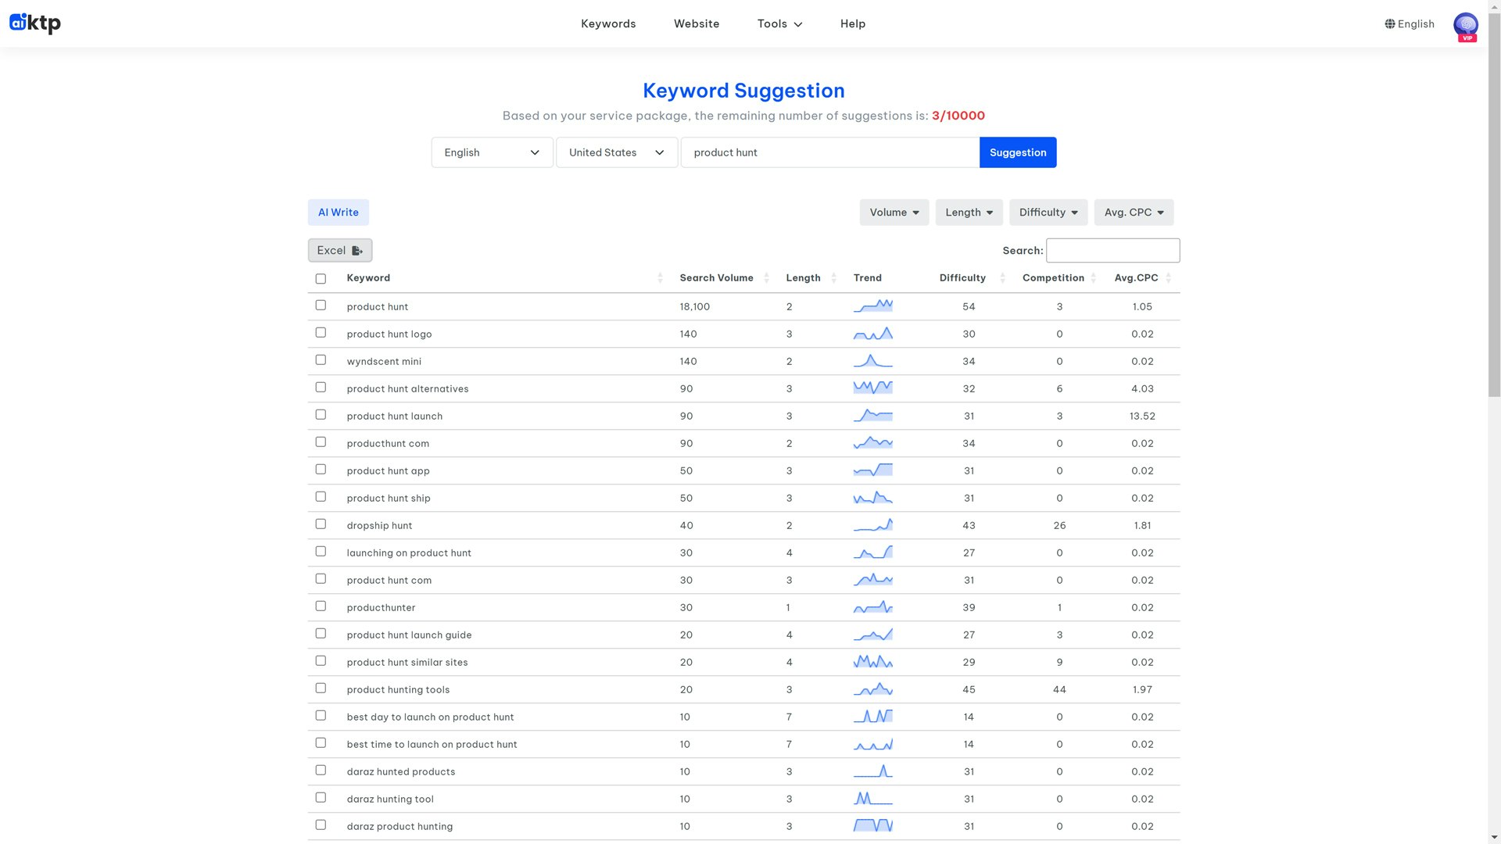Tick the dropship hunt row checkbox

(321, 524)
